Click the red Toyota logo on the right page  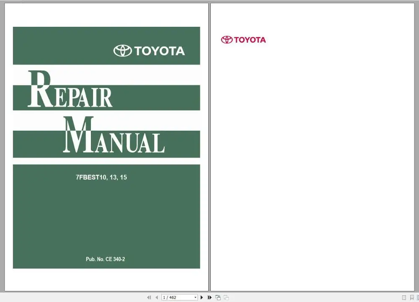tap(243, 40)
